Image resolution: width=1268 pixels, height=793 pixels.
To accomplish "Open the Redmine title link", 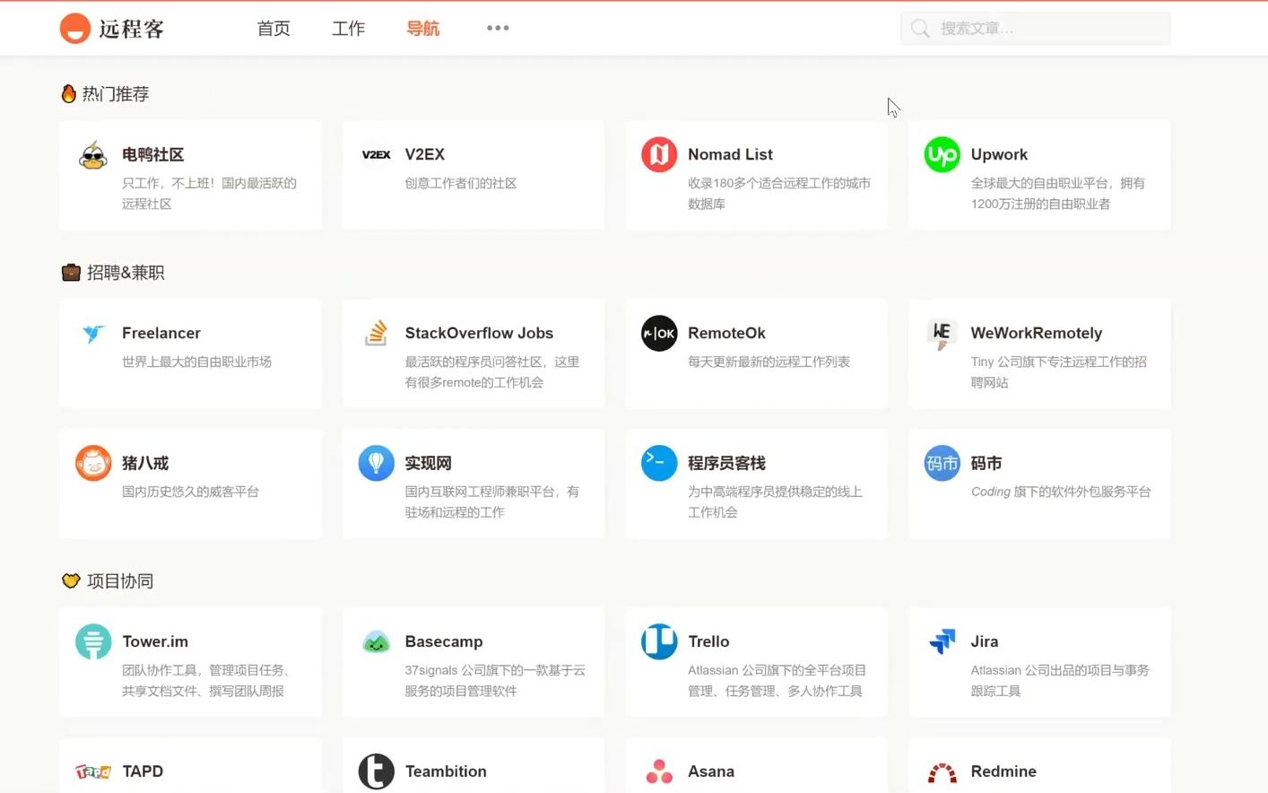I will [1003, 771].
